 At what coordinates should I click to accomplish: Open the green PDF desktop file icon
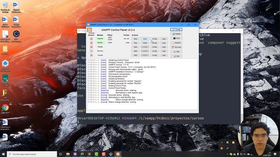[x=5, y=80]
